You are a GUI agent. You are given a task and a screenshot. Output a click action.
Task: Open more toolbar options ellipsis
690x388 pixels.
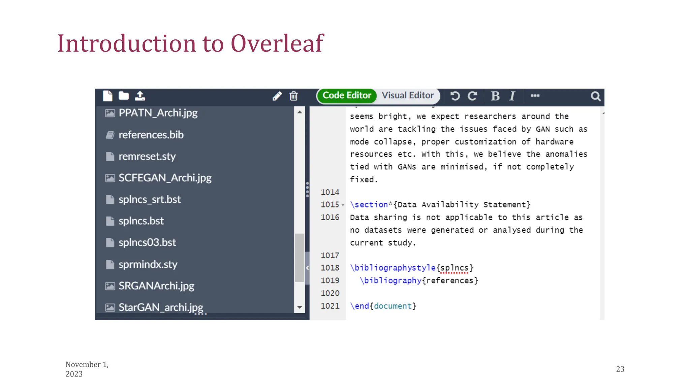(535, 96)
